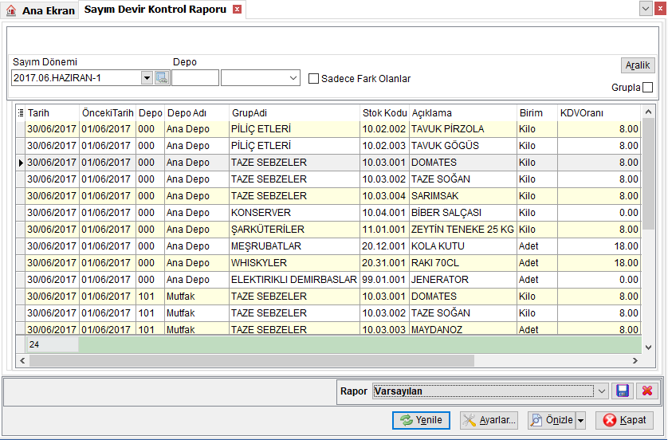The image size is (668, 440).
Task: Click stock code 99.01.001
Action: click(x=384, y=280)
